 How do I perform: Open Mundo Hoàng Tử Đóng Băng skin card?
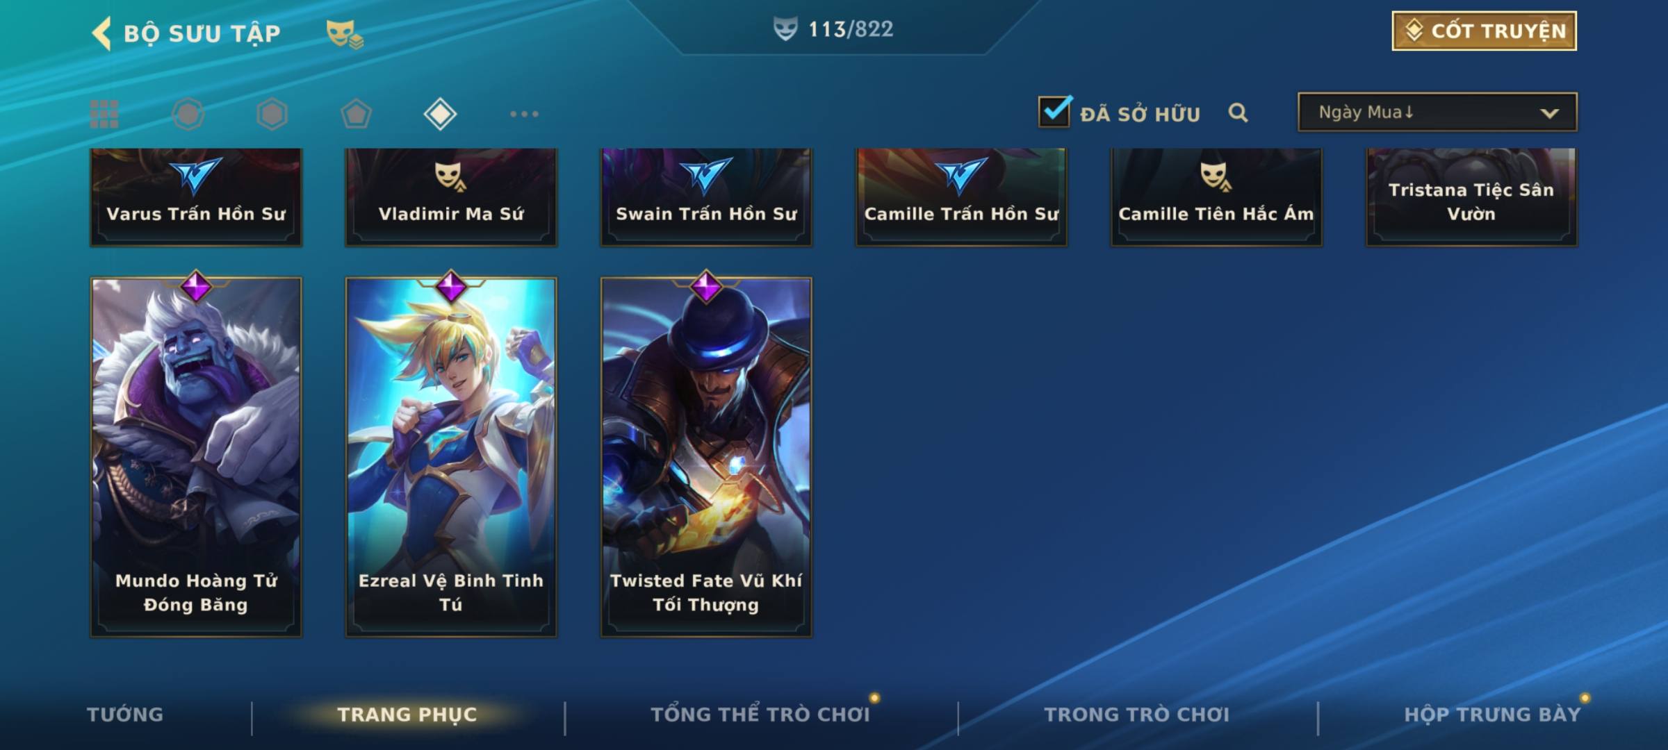pos(196,457)
